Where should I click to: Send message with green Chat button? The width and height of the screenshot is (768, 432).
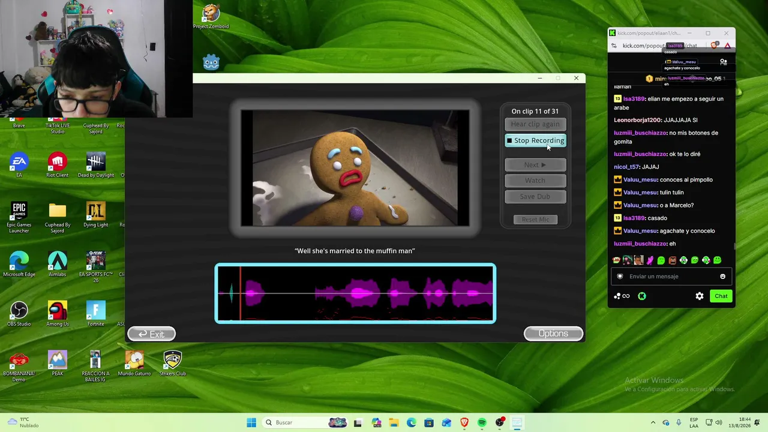coord(721,296)
